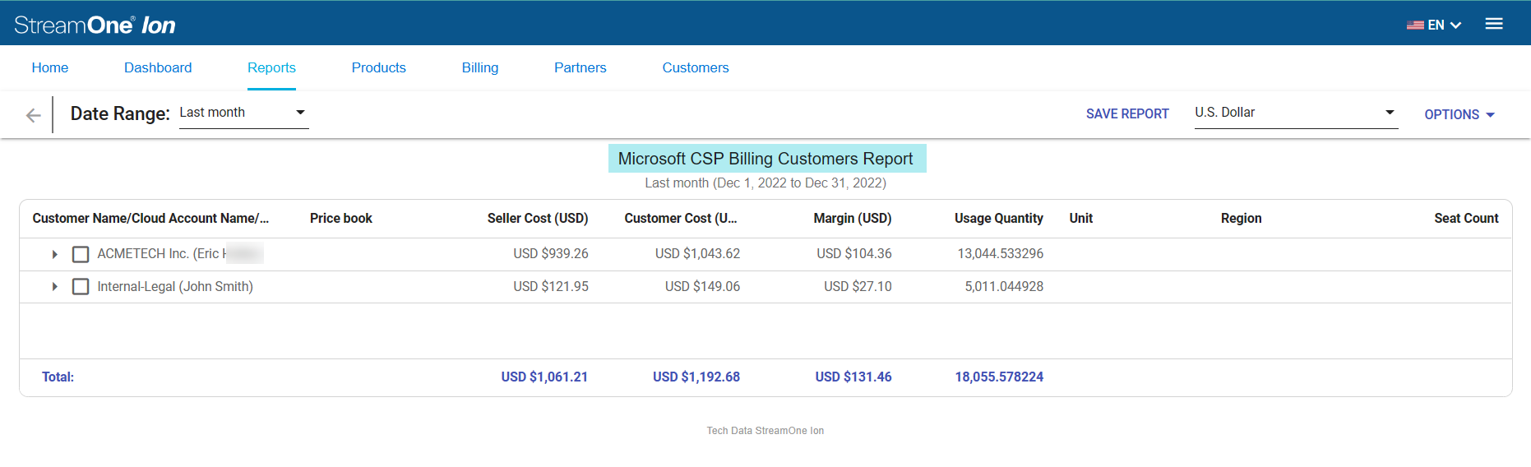Go to the Home tab

click(50, 67)
